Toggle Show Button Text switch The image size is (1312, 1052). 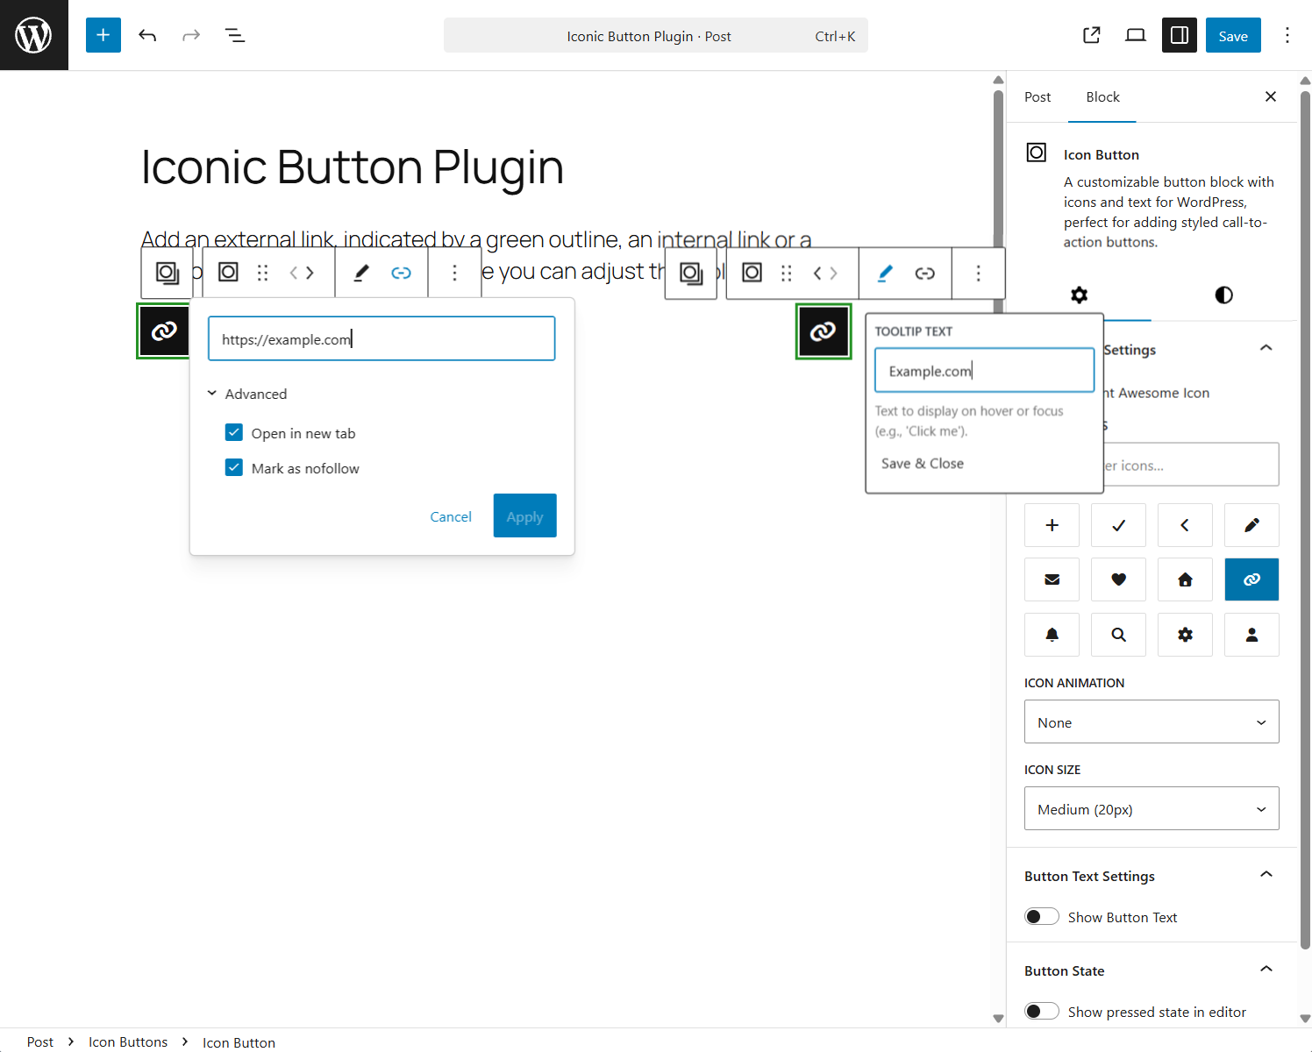[1042, 916]
